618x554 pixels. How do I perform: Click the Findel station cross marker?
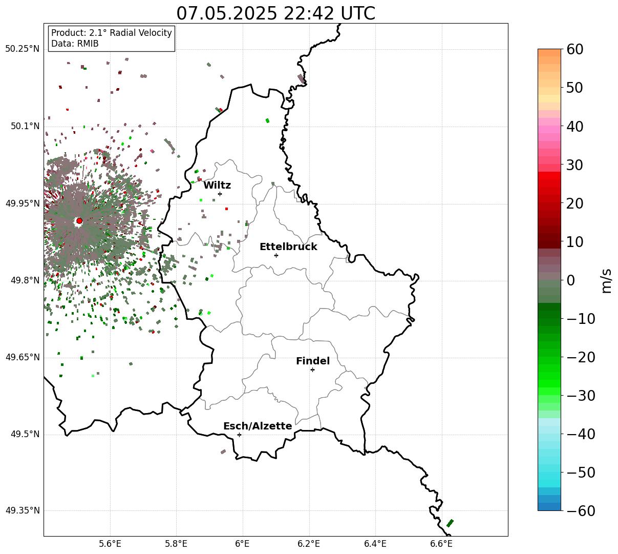(312, 370)
